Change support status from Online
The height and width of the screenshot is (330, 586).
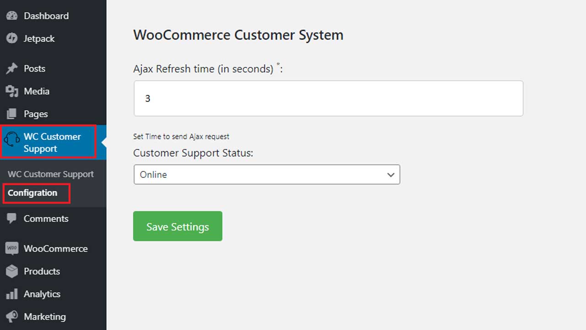(x=267, y=175)
